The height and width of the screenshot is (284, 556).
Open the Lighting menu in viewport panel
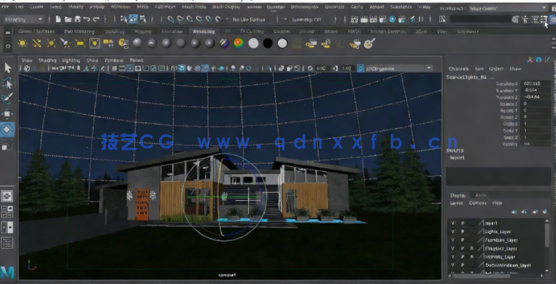coord(71,60)
